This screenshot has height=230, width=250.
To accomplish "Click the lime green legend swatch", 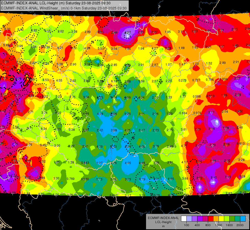I will point(227,219).
